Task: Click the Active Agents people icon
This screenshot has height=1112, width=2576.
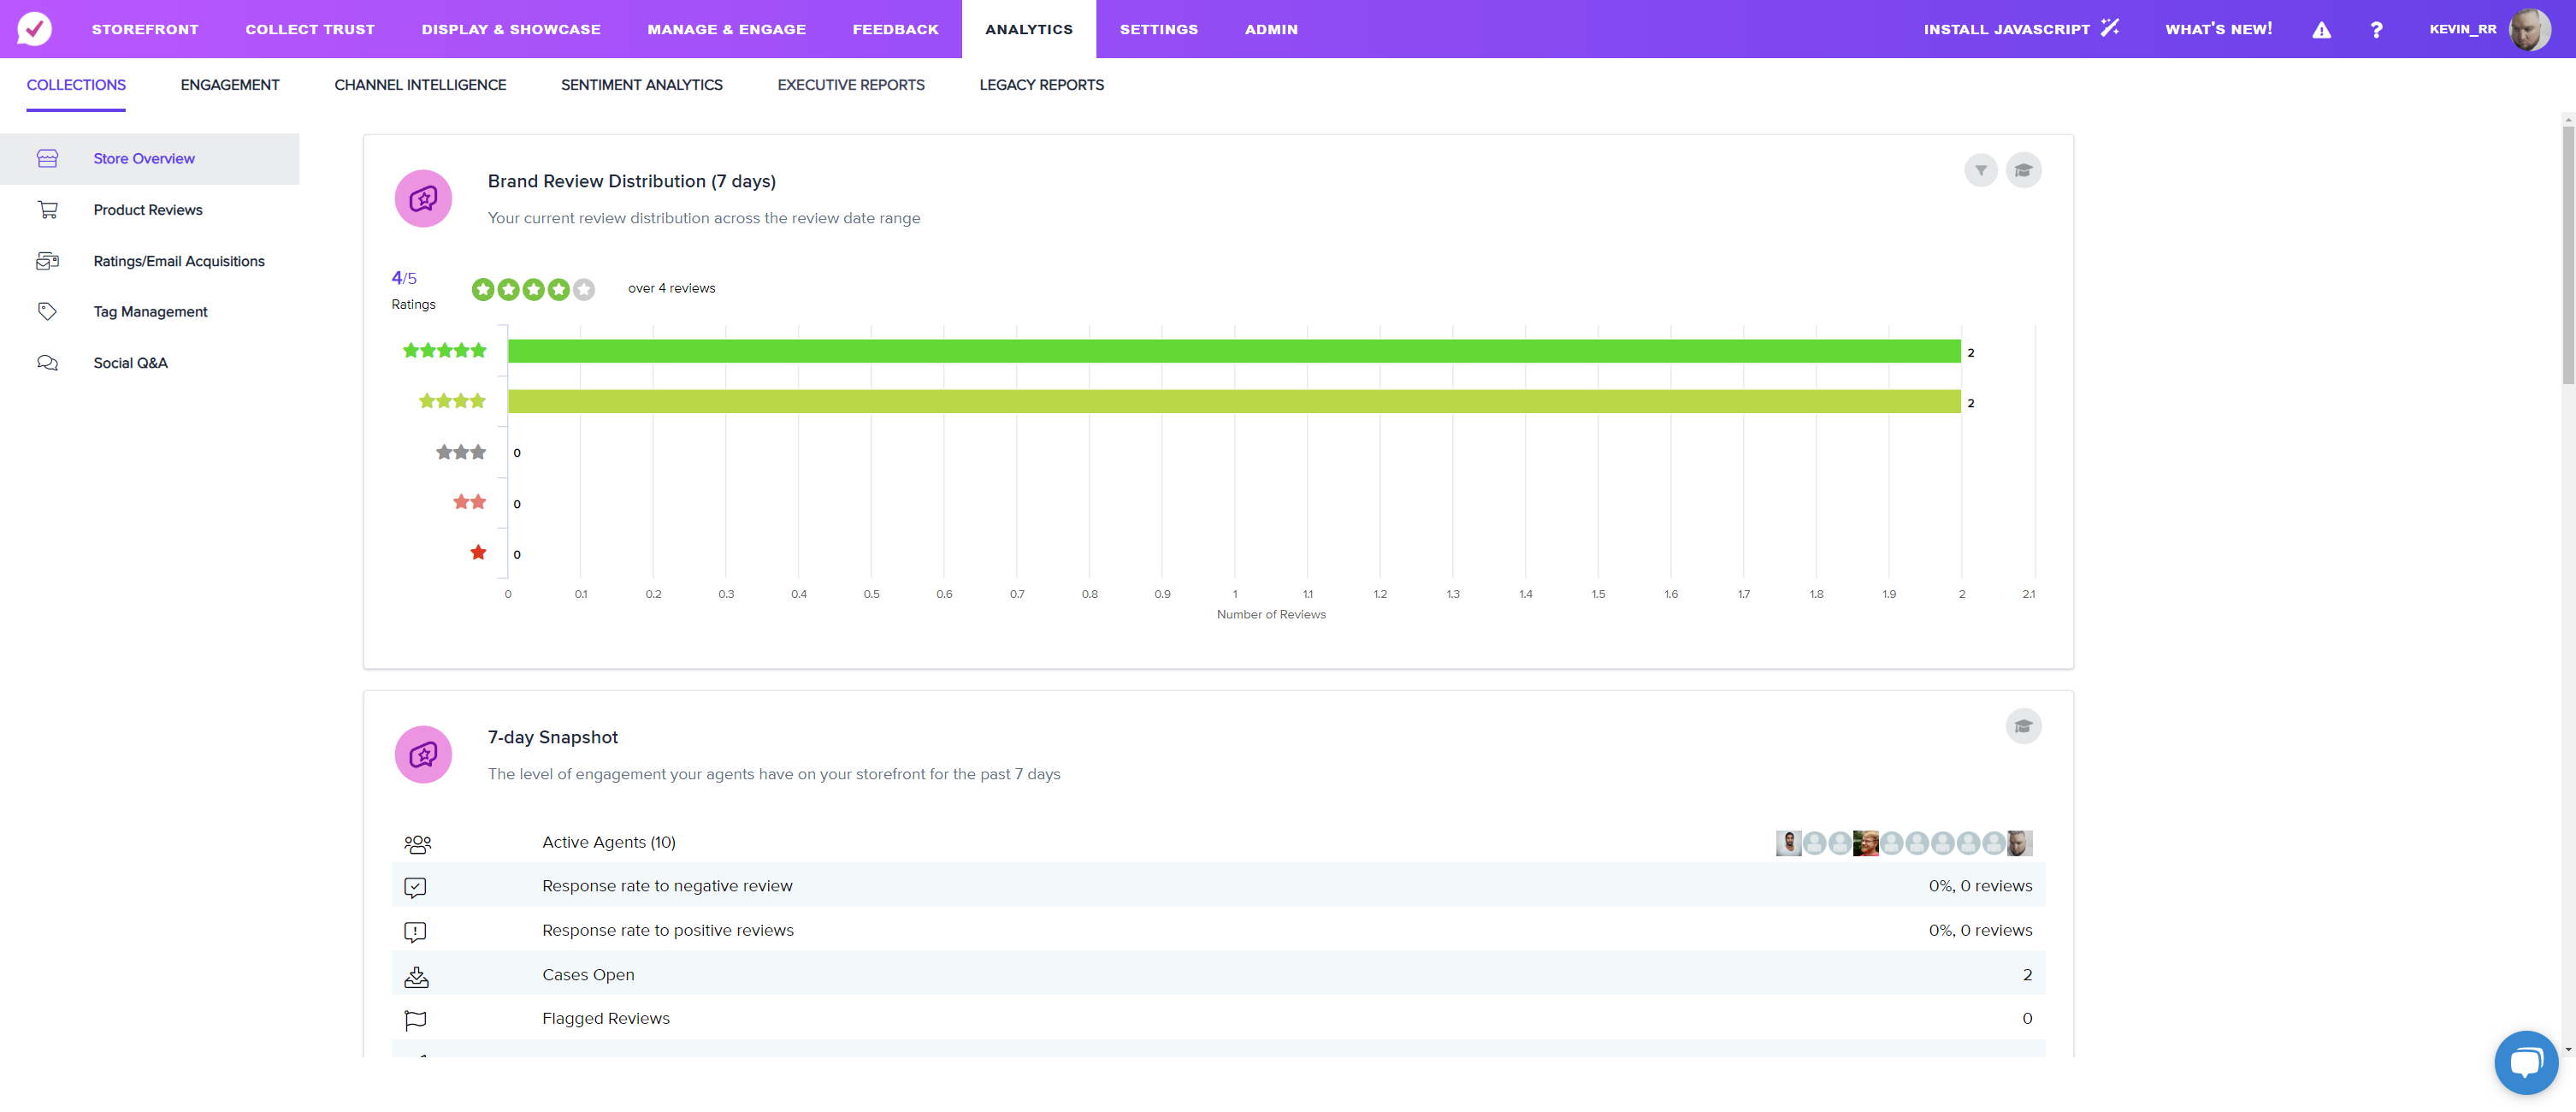Action: (x=417, y=844)
